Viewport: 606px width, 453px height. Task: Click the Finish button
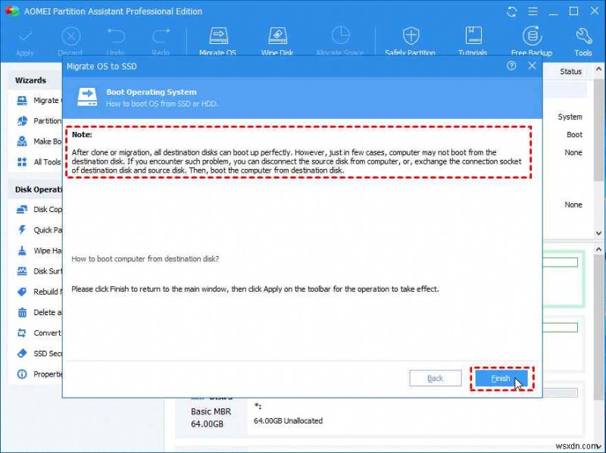coord(501,378)
